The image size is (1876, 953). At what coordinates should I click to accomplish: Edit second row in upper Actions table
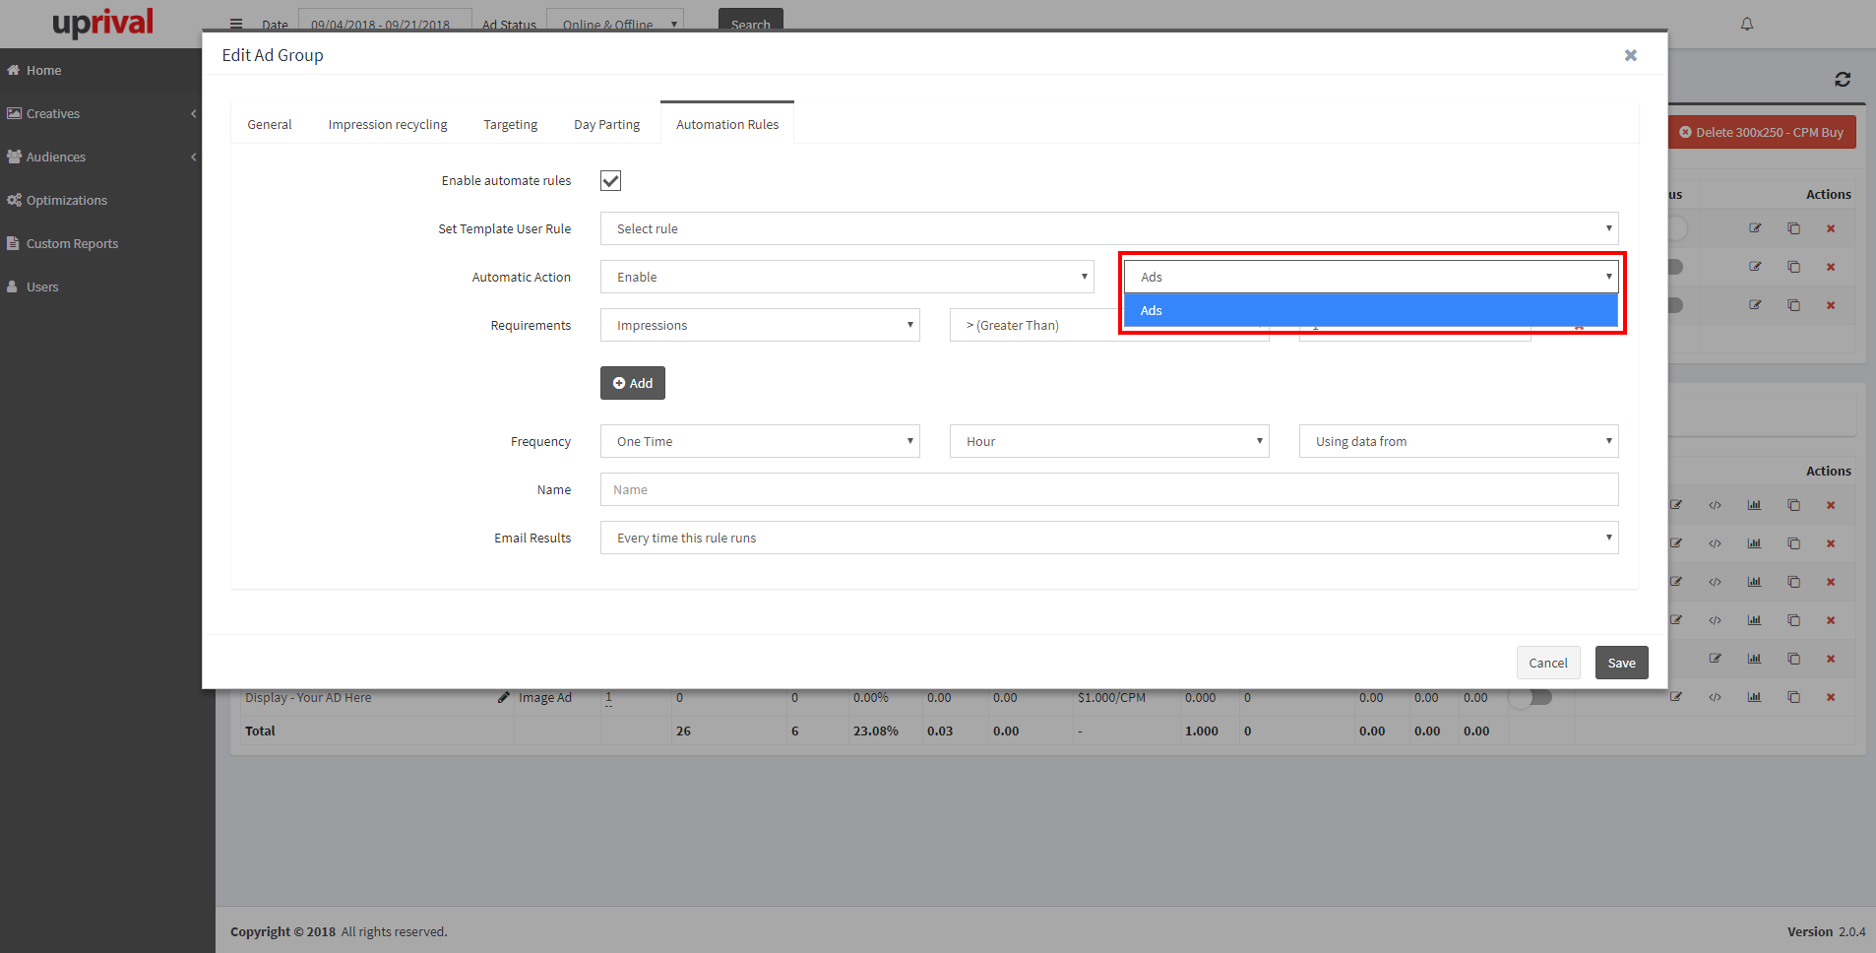(1755, 267)
